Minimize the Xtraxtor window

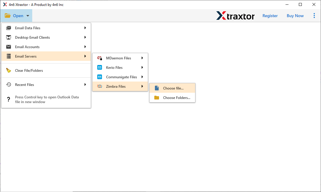point(287,4)
